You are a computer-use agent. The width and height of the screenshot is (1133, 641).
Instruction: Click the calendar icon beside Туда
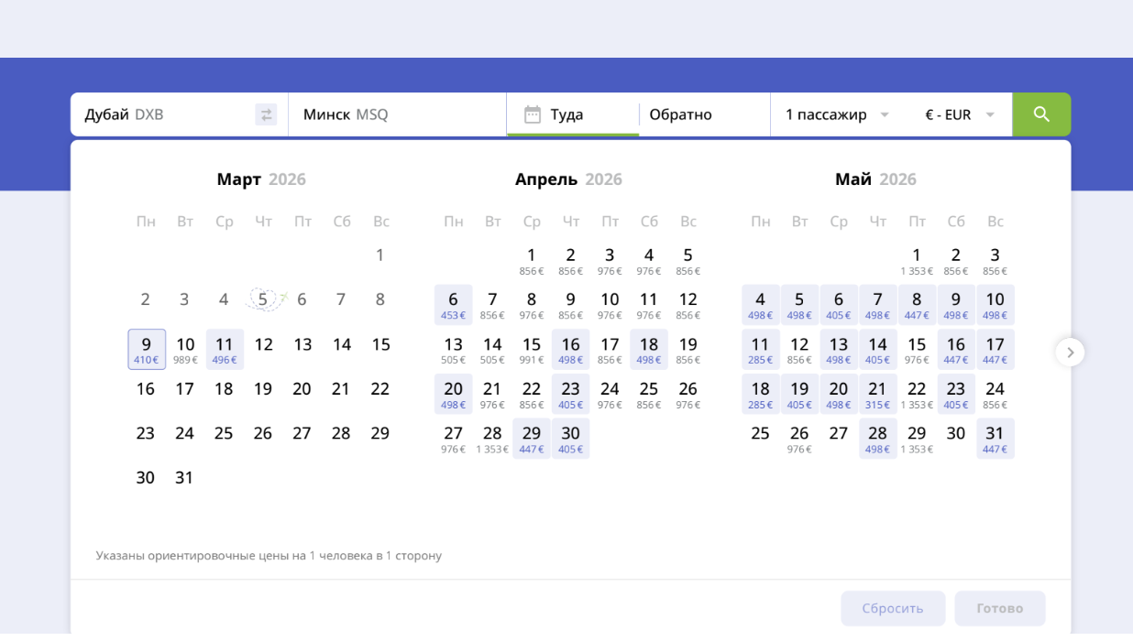[x=533, y=114]
